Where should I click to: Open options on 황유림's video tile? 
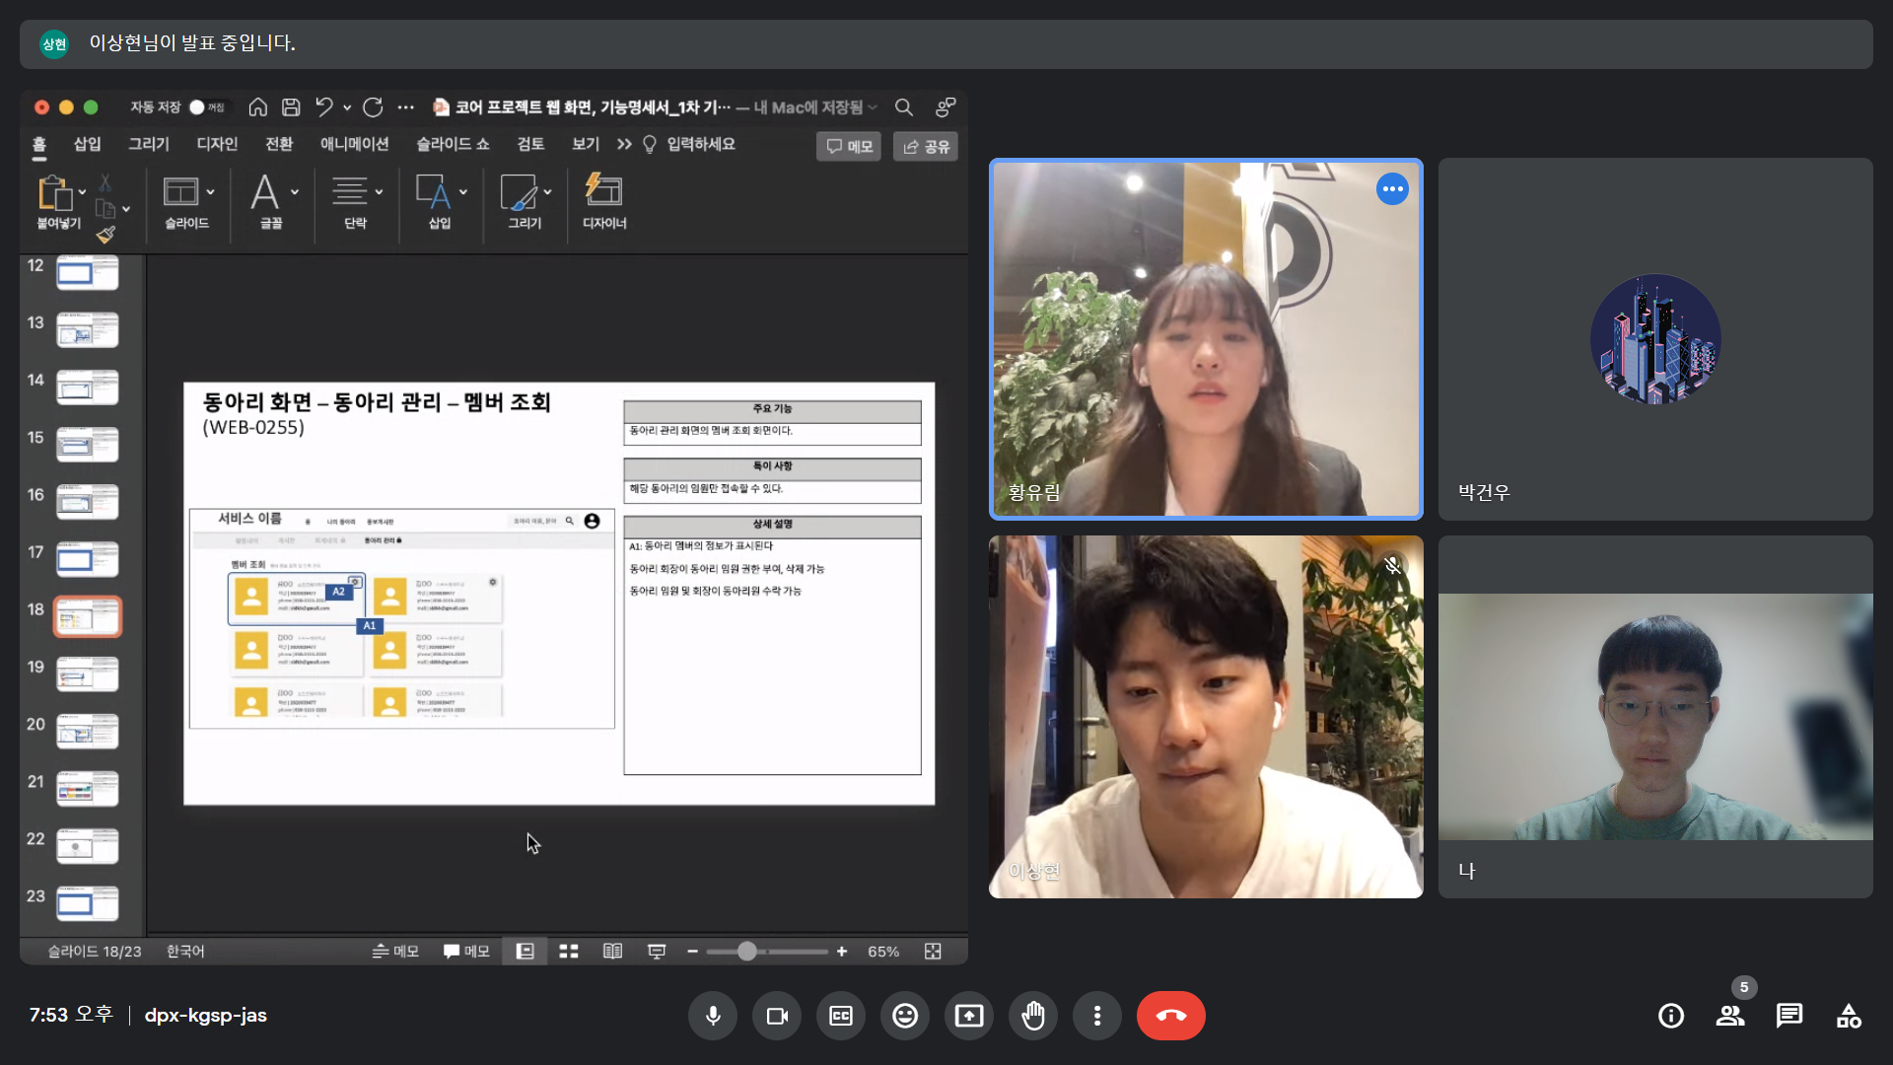(1392, 189)
